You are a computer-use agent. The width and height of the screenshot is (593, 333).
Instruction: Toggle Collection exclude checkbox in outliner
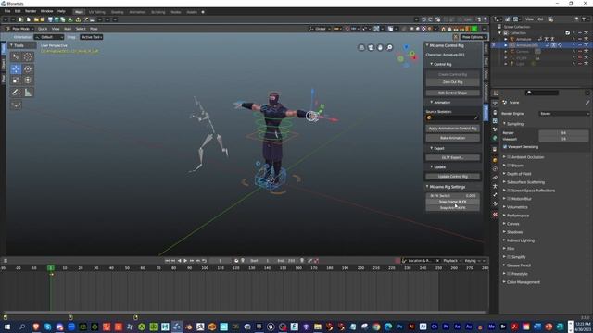point(568,33)
